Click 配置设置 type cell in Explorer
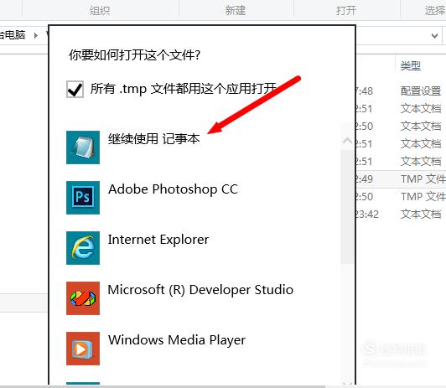Viewport: 446px width, 388px height. pyautogui.click(x=421, y=91)
